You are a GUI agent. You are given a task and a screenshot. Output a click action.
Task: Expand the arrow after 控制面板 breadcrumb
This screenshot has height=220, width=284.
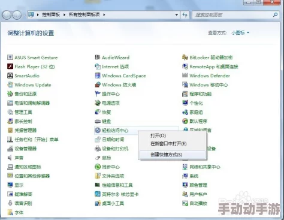coord(64,14)
